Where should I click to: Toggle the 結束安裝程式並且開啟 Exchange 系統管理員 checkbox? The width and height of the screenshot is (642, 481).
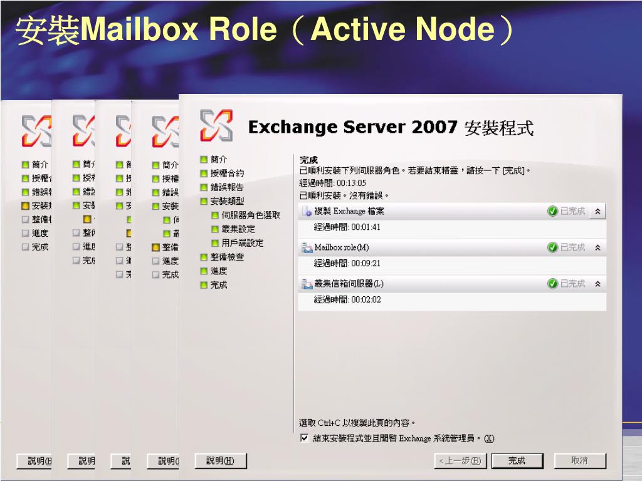[304, 438]
